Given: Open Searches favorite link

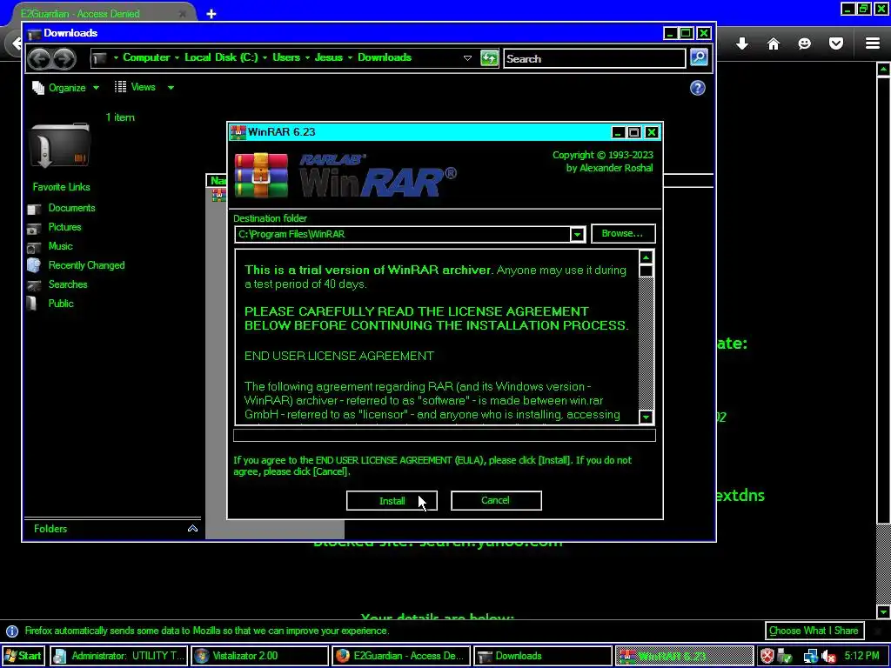Looking at the screenshot, I should point(68,284).
